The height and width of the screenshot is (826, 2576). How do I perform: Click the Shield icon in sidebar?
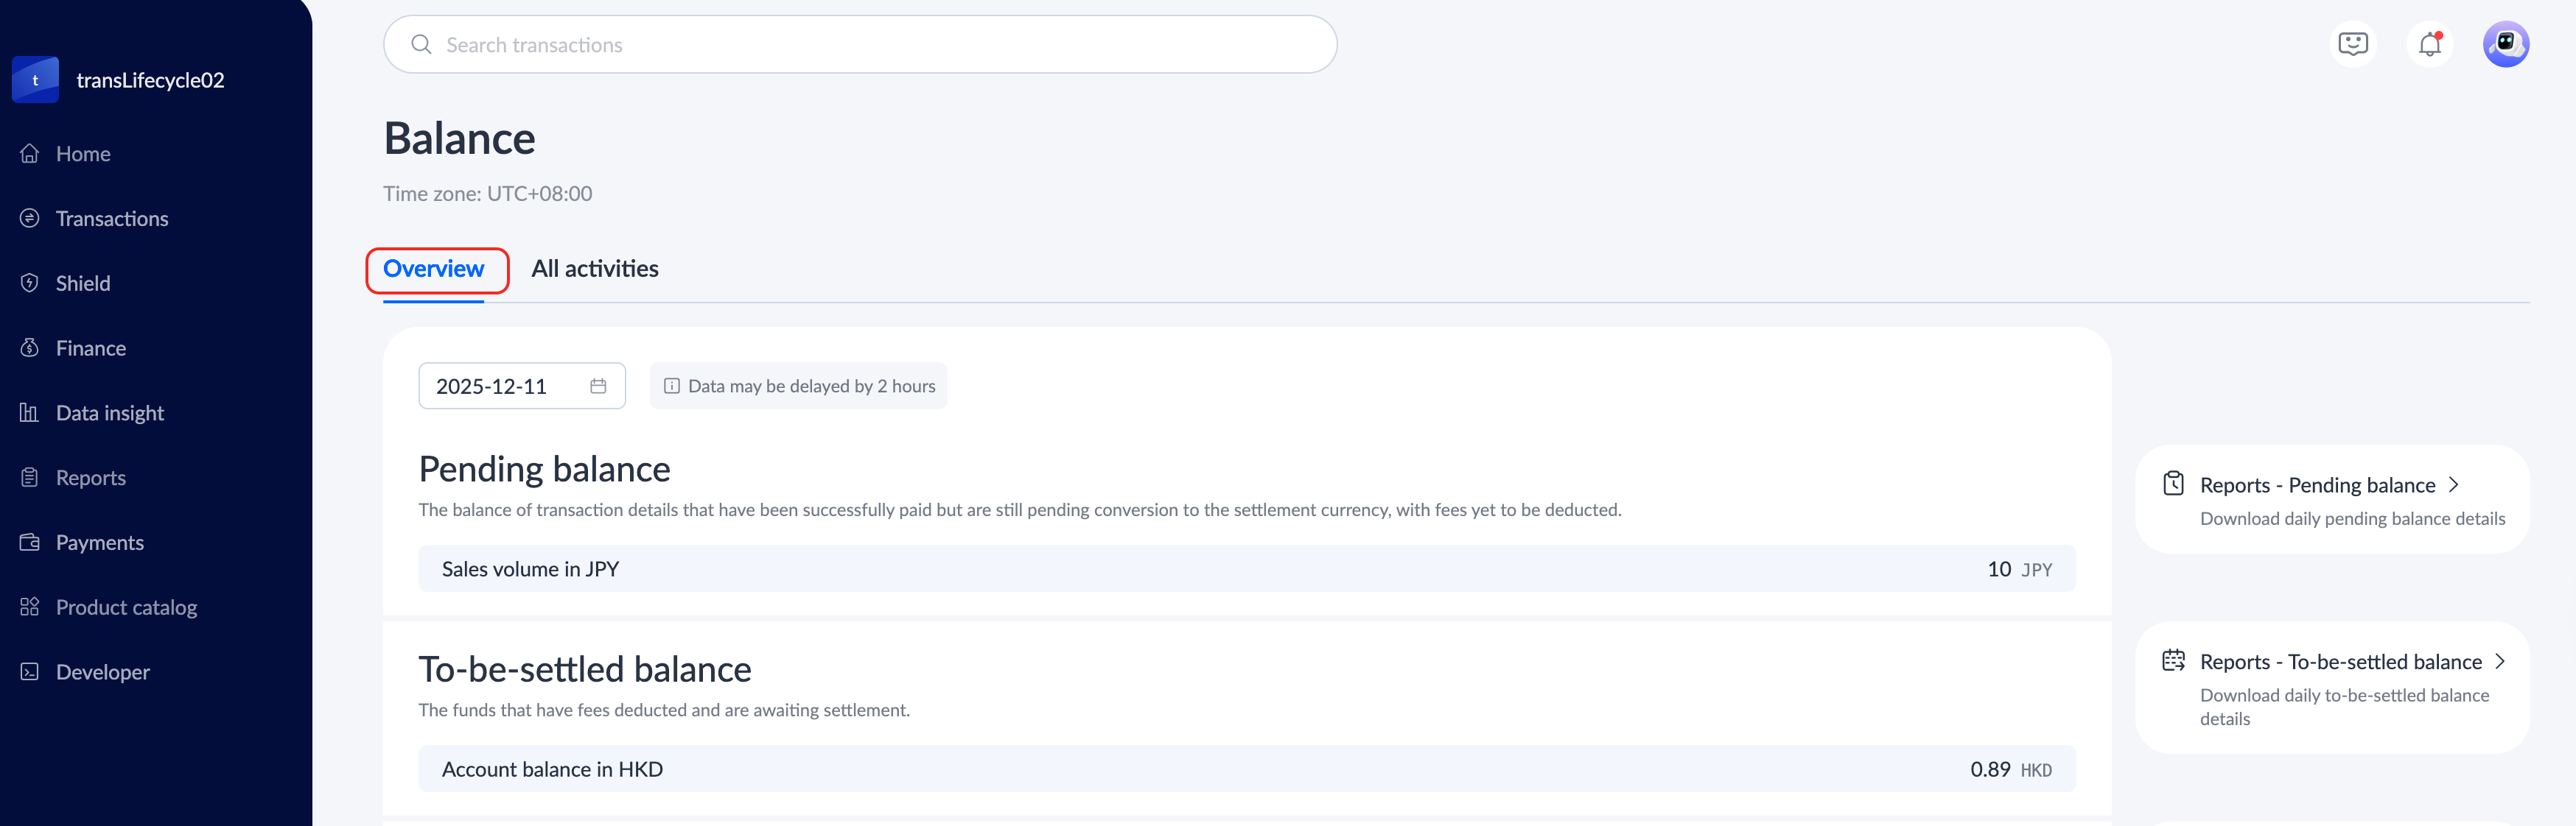point(30,283)
